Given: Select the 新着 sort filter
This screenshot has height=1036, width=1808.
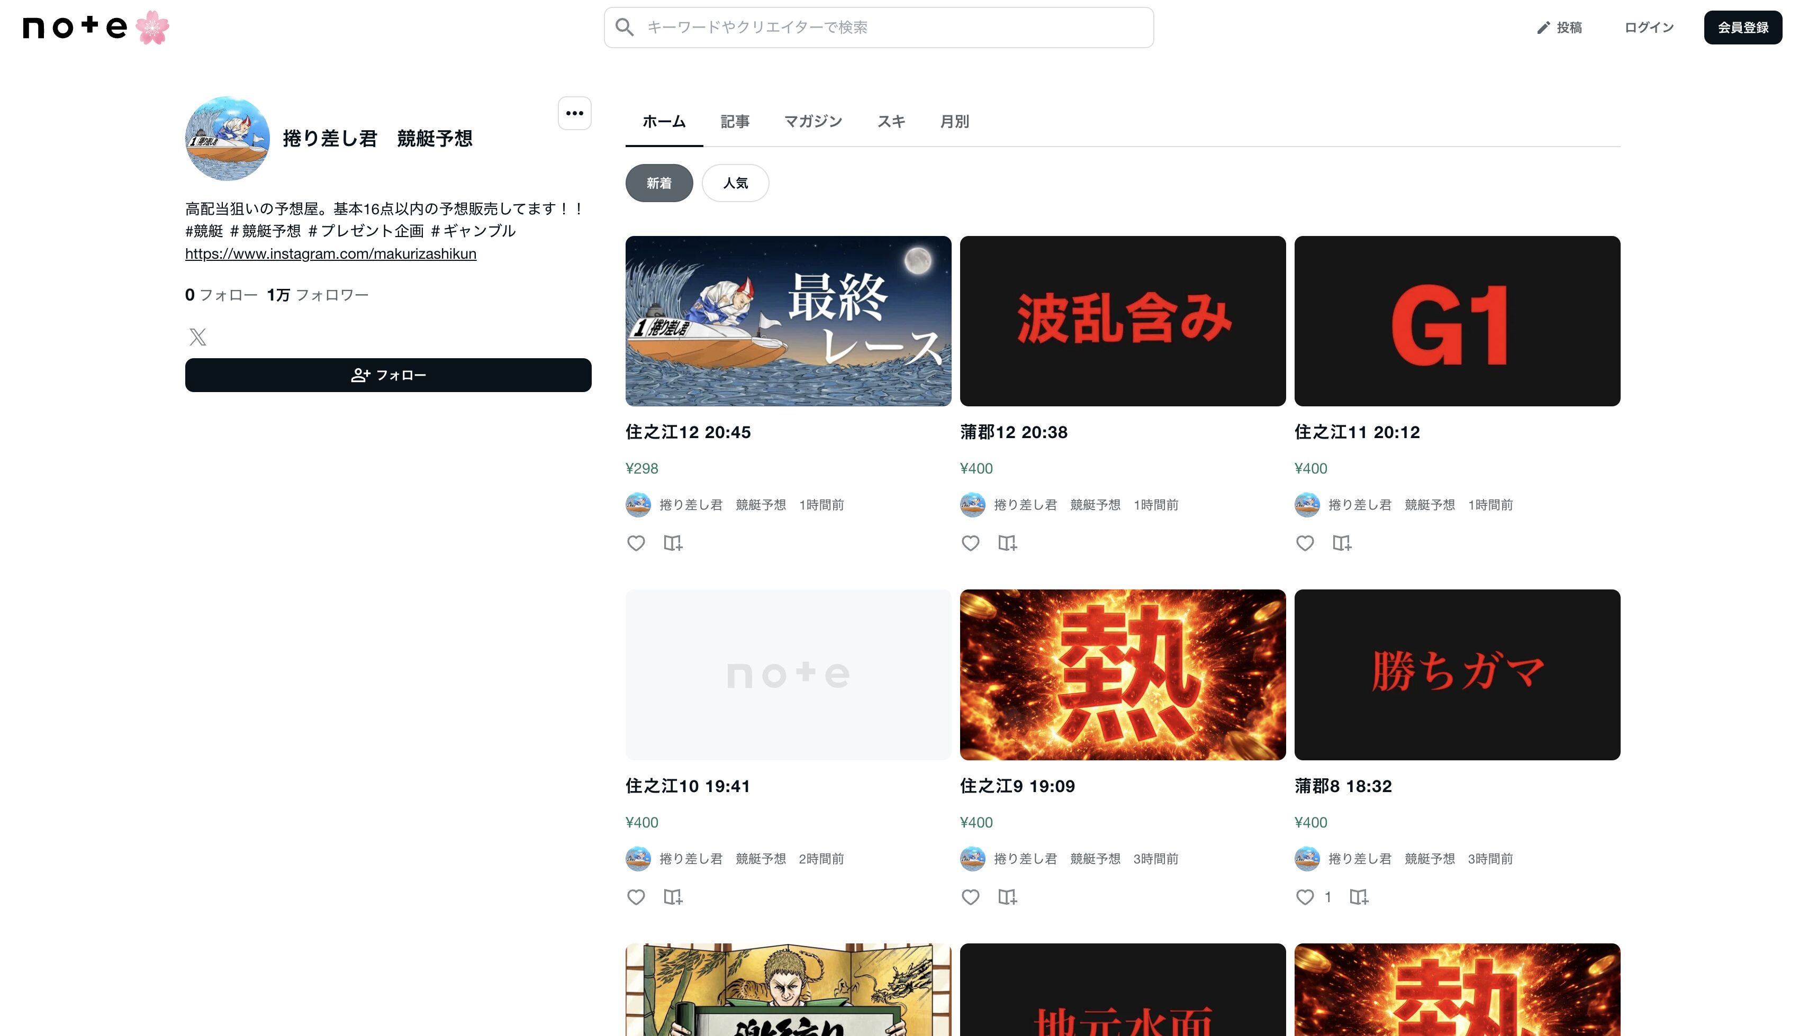Looking at the screenshot, I should pos(658,183).
